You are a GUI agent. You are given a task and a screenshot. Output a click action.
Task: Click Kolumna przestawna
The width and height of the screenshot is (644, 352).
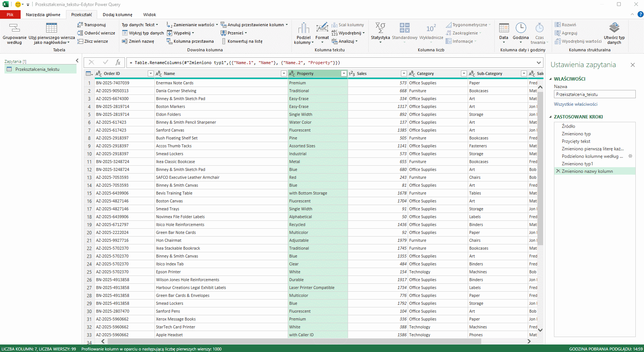click(190, 41)
